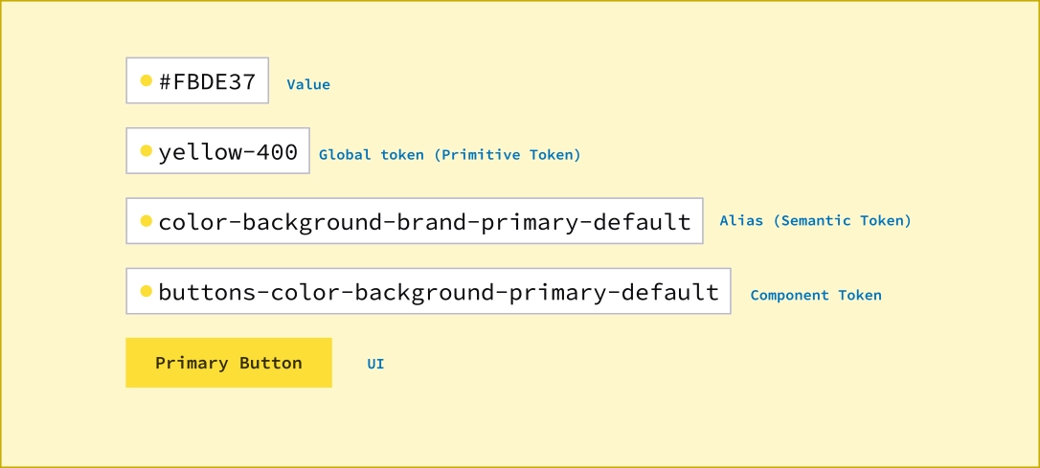Click the (Primitive Token) parenthetical
This screenshot has width=1040, height=468.
(508, 155)
